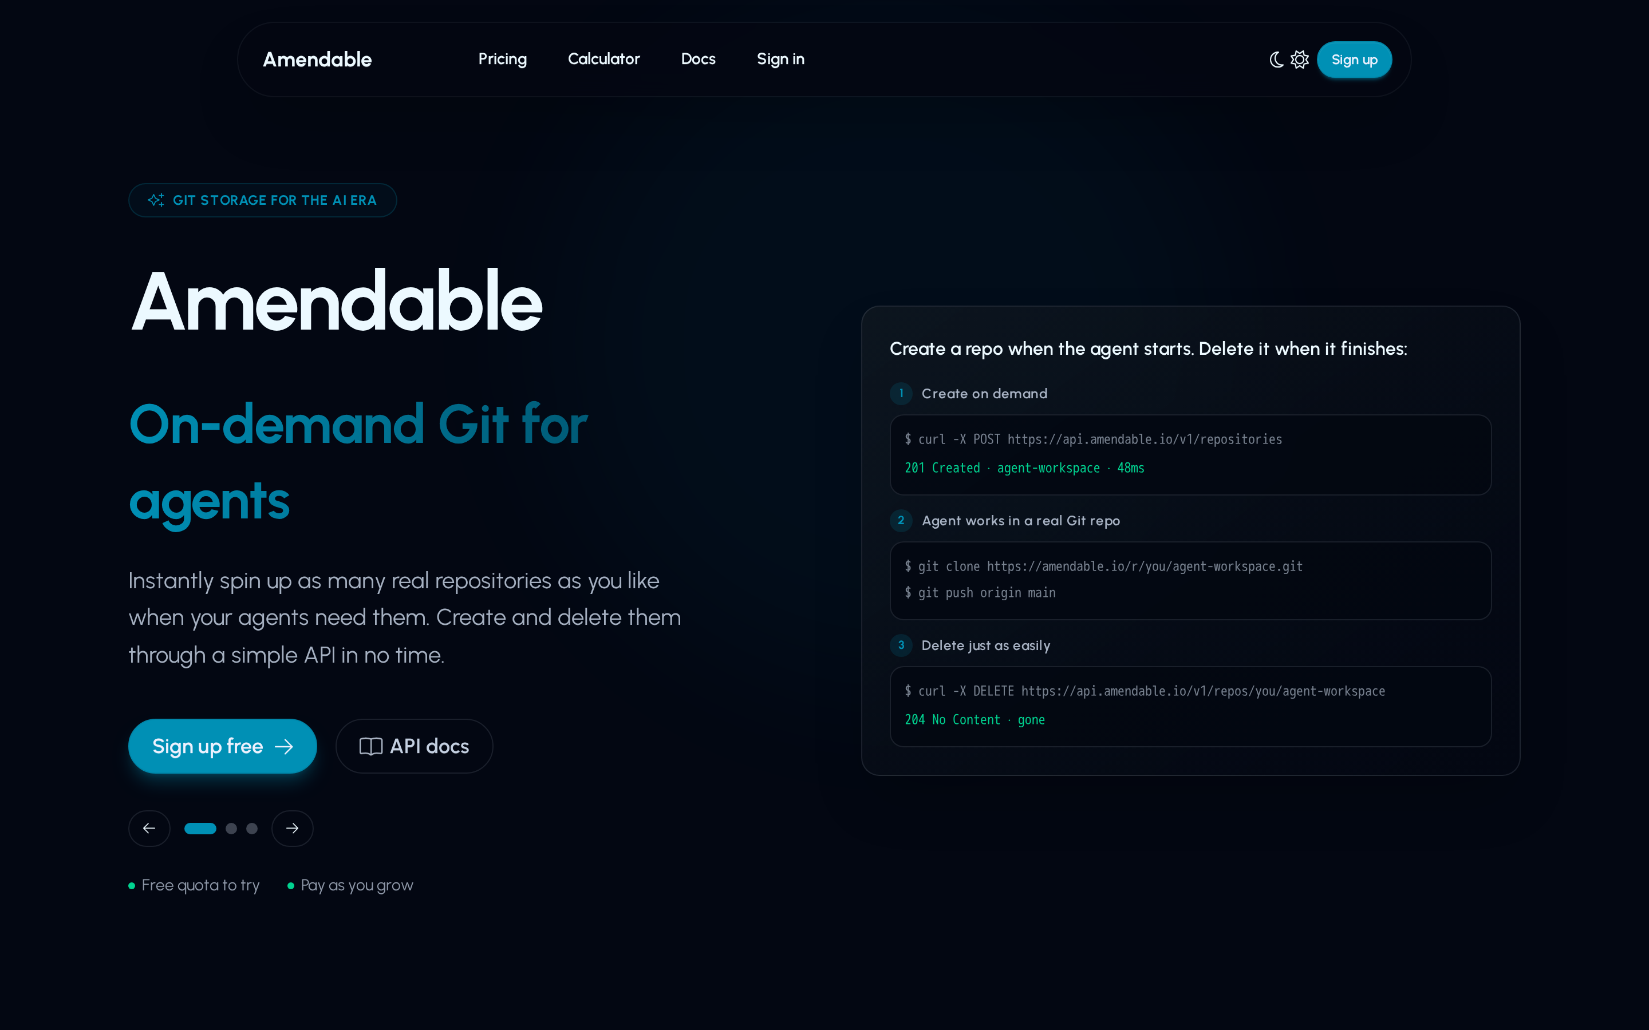
Task: Select the third carousel dot
Action: tap(252, 829)
